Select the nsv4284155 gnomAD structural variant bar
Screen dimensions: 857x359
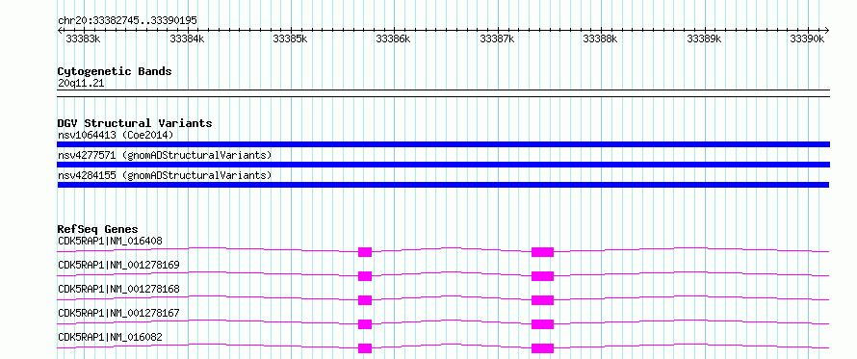[443, 185]
